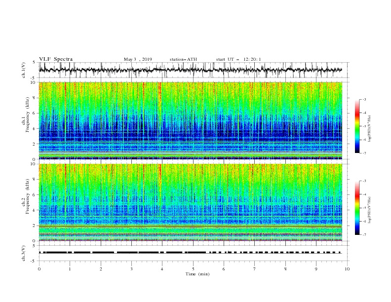The width and height of the screenshot is (391, 302).
Task: Click the ch.2 colorbar "log(PSD)(V²/Hz)" label
Action: coord(370,210)
